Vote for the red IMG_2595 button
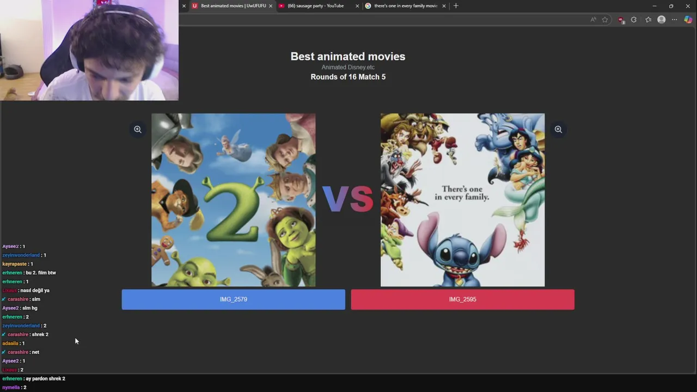The image size is (697, 392). click(462, 299)
